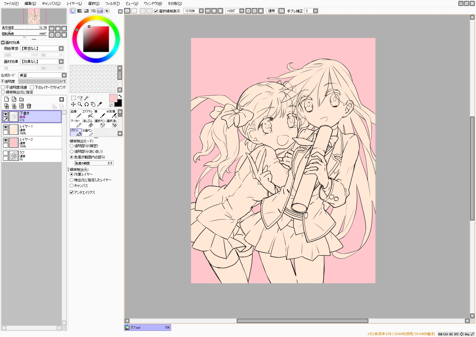Create a new normal layer
The width and height of the screenshot is (476, 337).
(7, 99)
